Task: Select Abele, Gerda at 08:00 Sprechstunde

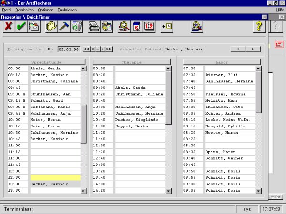Action: click(55, 68)
